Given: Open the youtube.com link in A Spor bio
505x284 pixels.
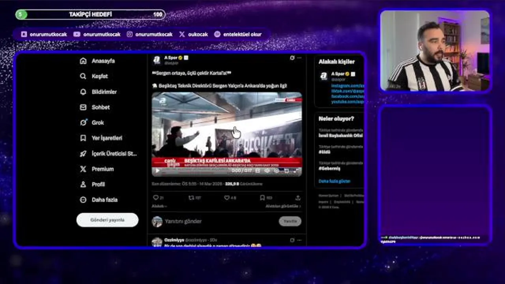Looking at the screenshot, I should [347, 102].
